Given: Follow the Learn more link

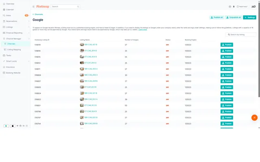Looking at the screenshot, I should tap(143, 30).
